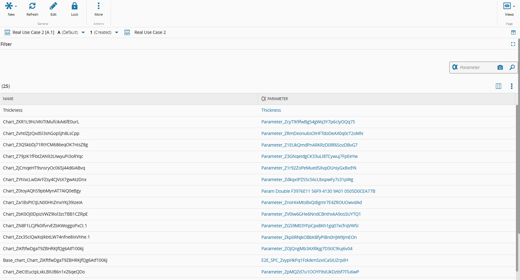Click the vertical scrollbar of the list

(x=517, y=188)
